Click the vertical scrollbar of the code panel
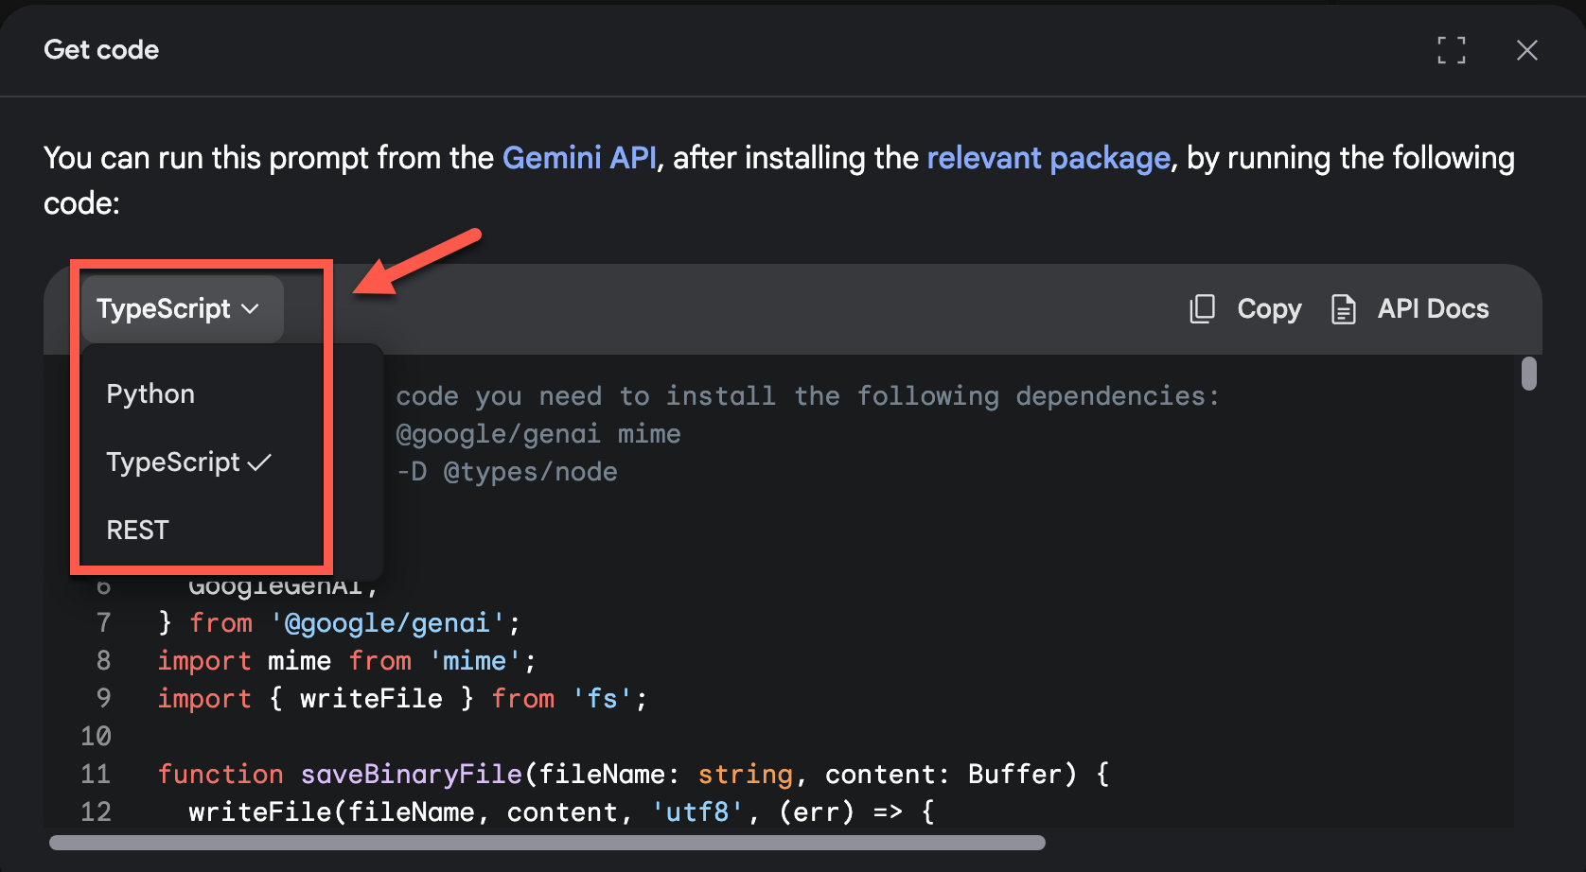 tap(1530, 375)
